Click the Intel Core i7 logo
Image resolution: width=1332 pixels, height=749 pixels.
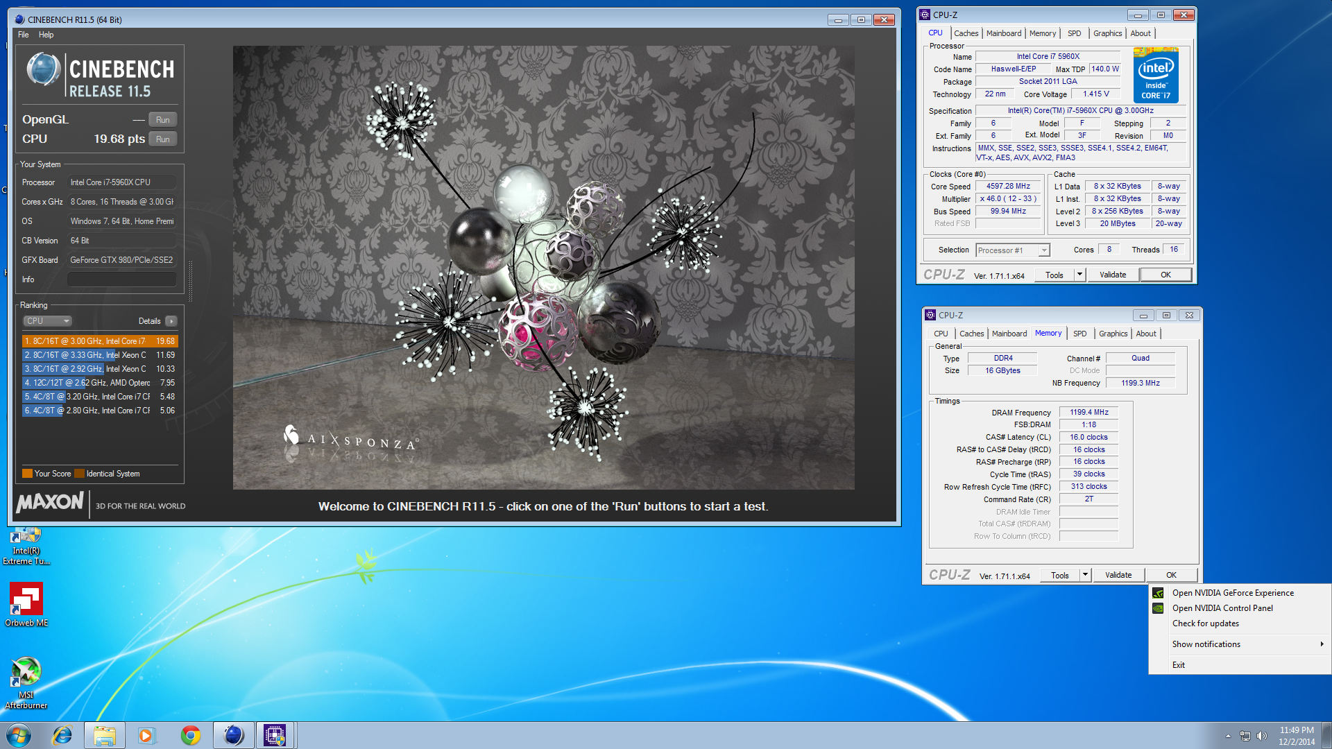[x=1156, y=75]
